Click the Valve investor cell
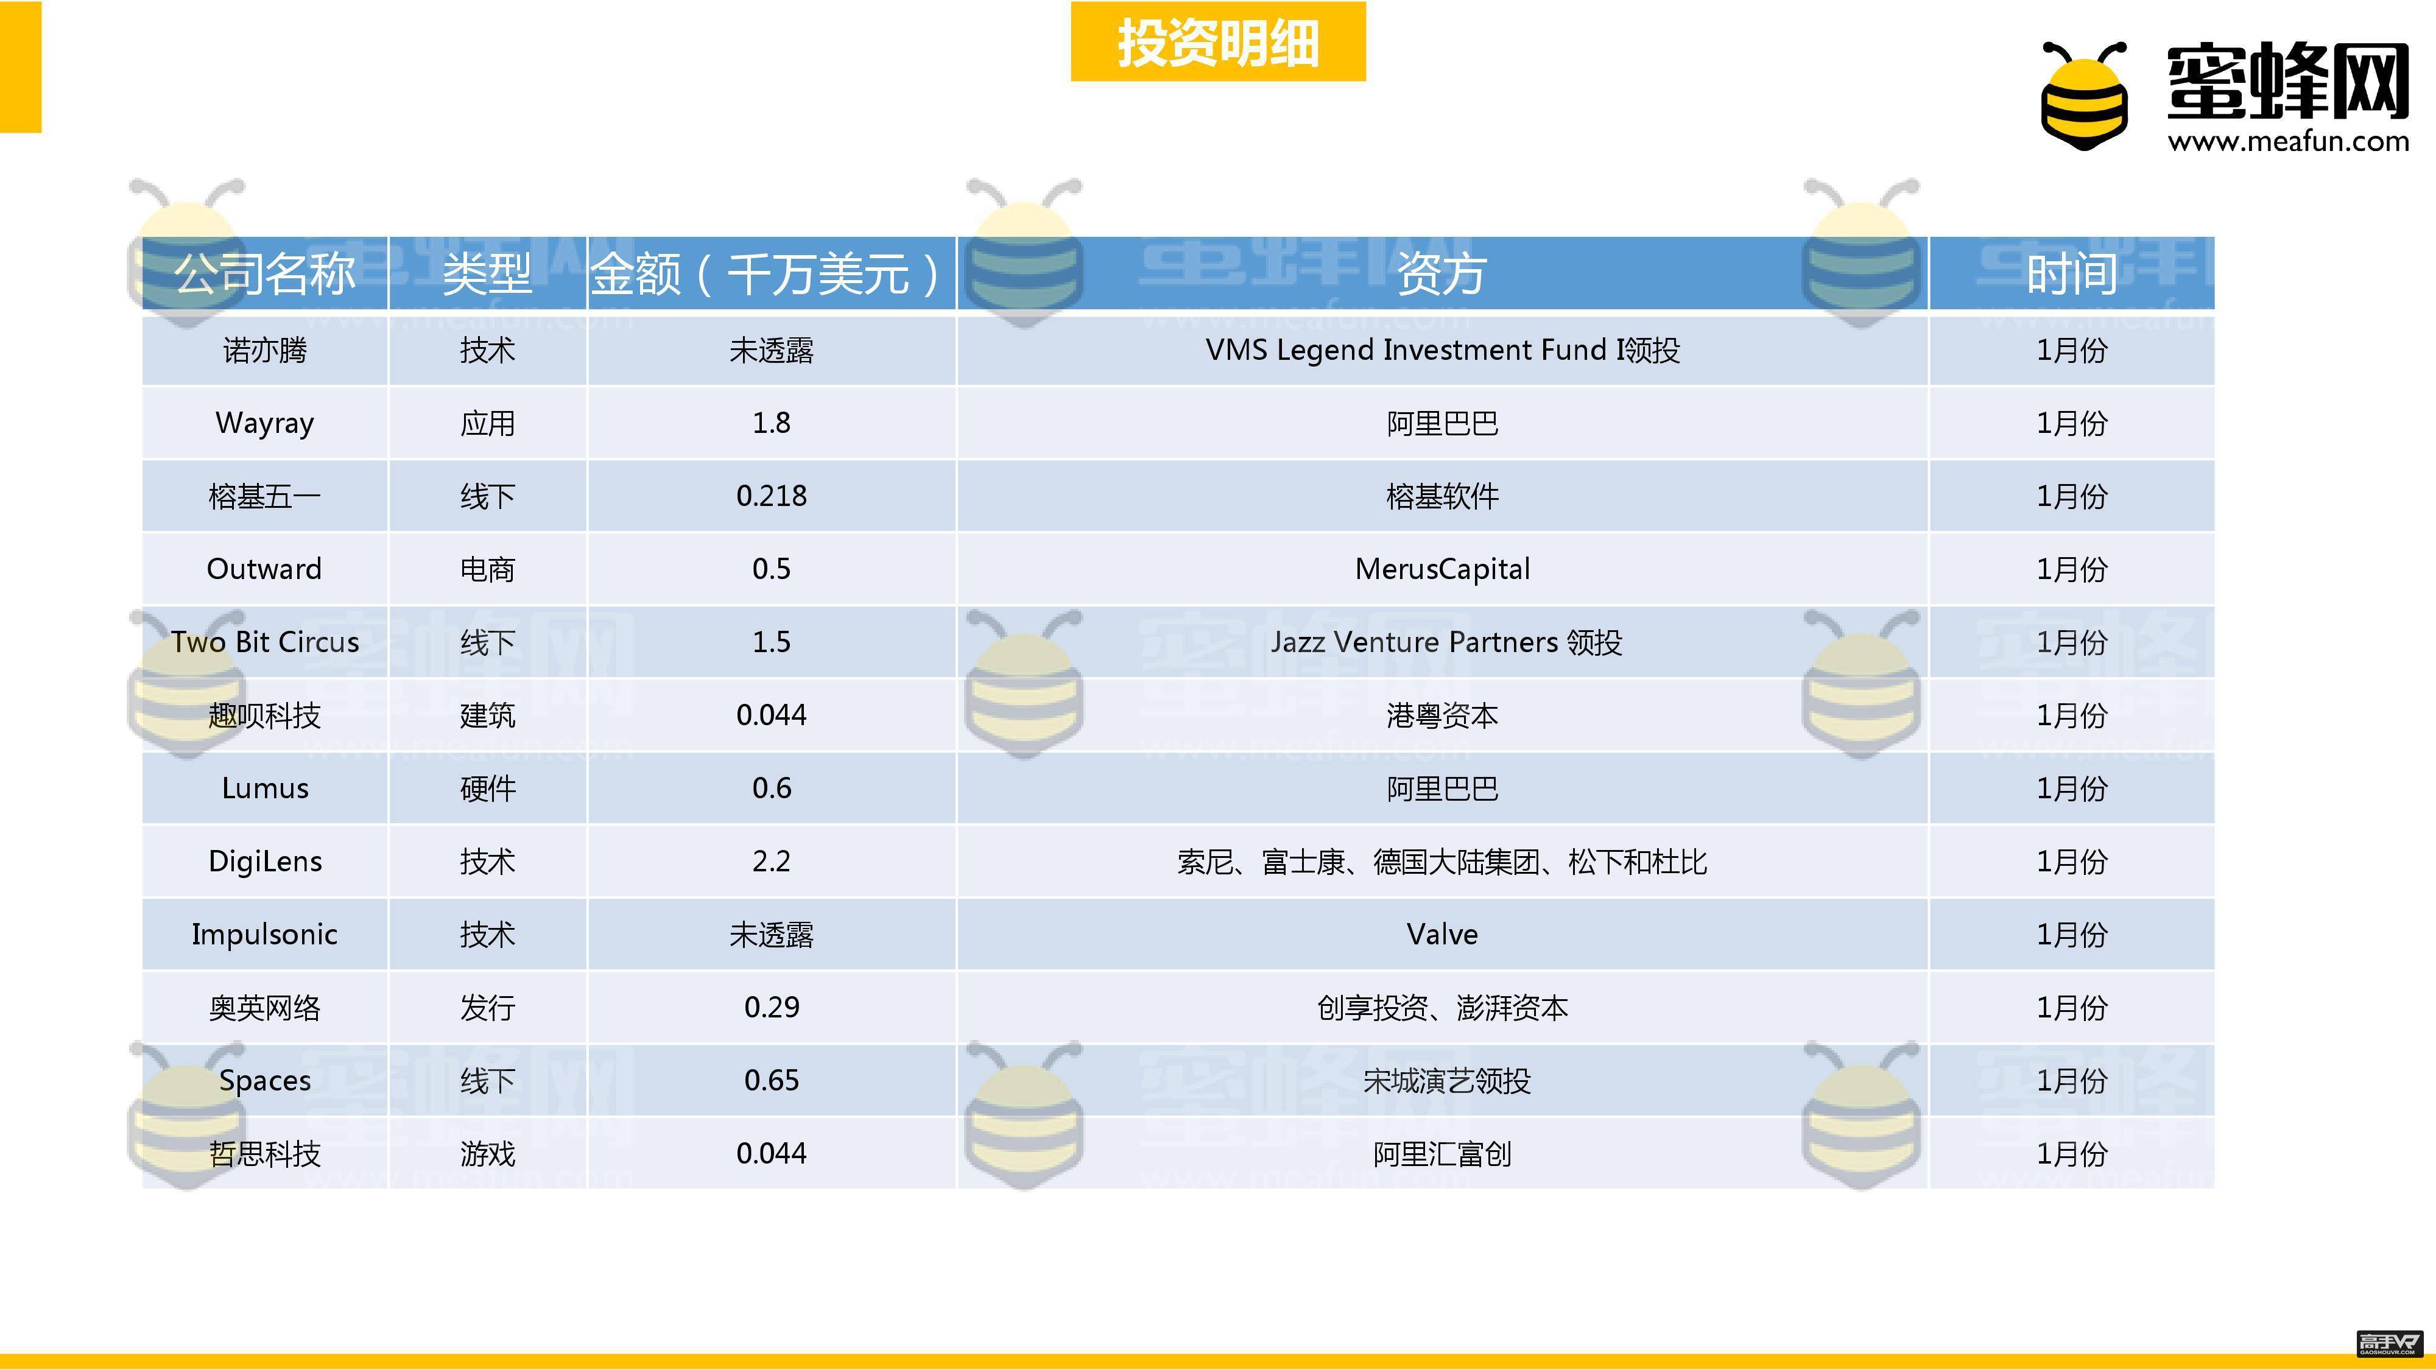The width and height of the screenshot is (2436, 1370). [1442, 934]
